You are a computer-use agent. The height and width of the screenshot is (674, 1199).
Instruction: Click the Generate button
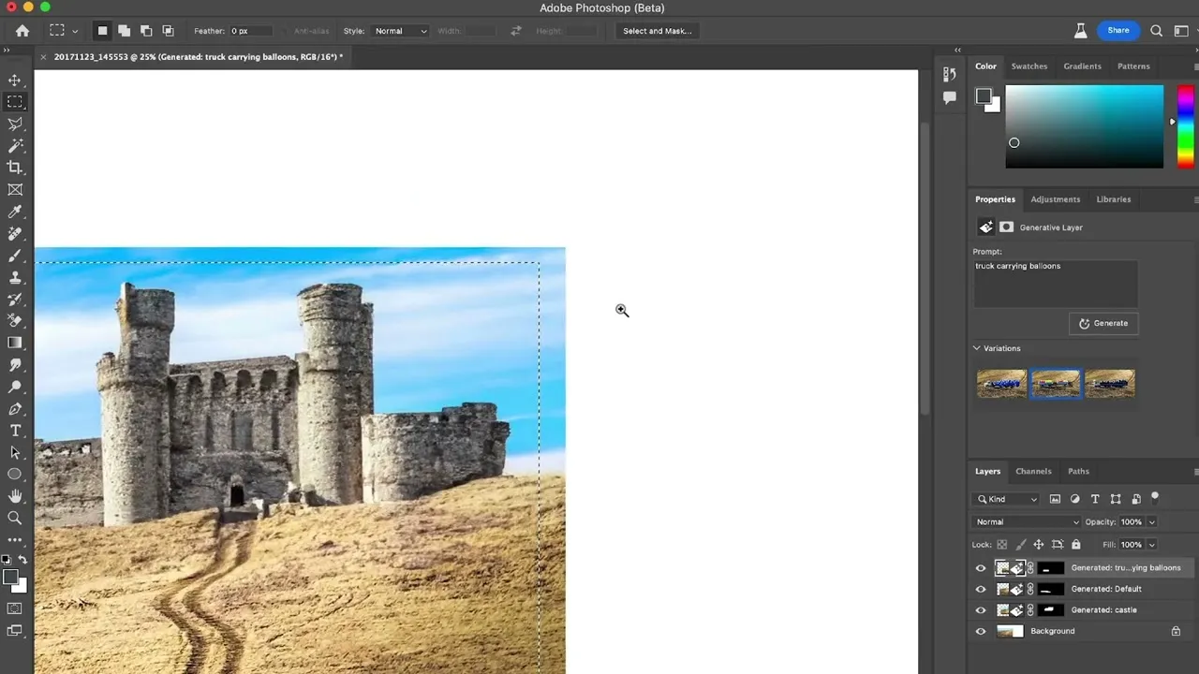[x=1103, y=323]
